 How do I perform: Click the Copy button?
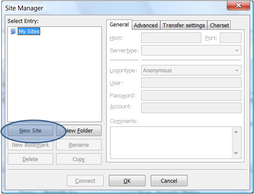coord(79,159)
